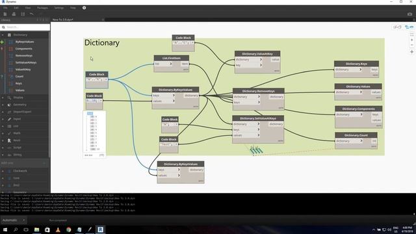This screenshot has height=234, width=416.
Task: Switch to Revit from the taskbar
Action: (100, 229)
